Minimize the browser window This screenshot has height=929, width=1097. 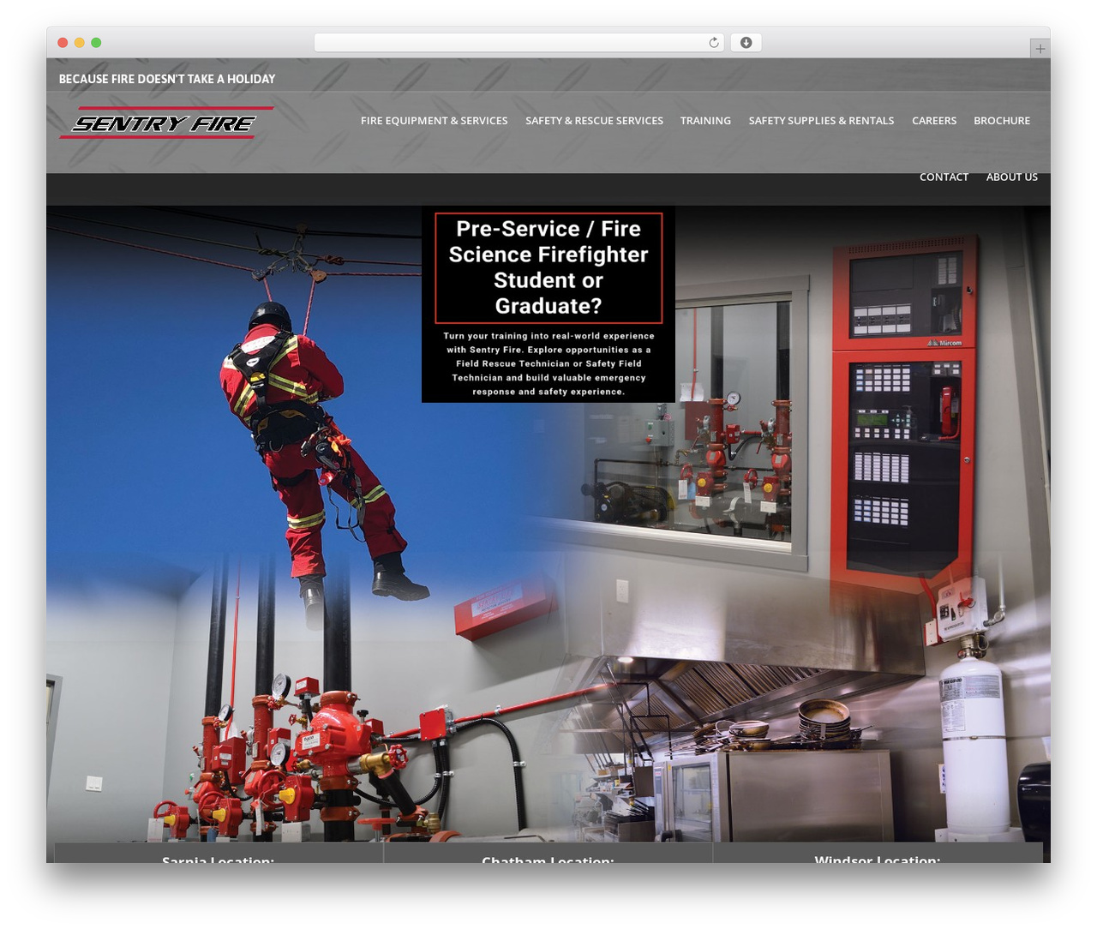[80, 43]
